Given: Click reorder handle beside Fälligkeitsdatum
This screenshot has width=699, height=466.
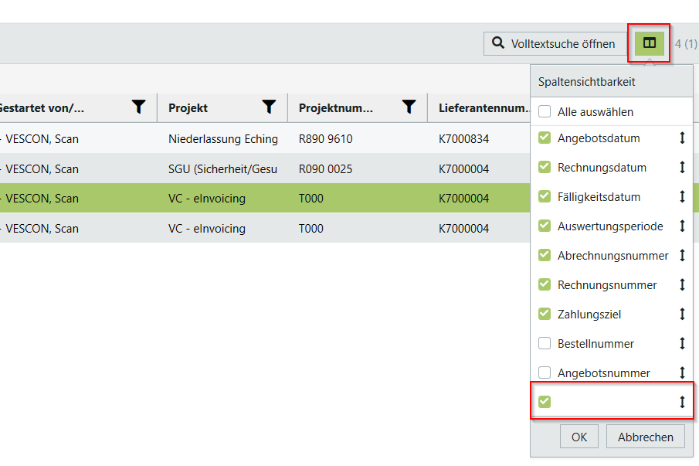Looking at the screenshot, I should (682, 197).
